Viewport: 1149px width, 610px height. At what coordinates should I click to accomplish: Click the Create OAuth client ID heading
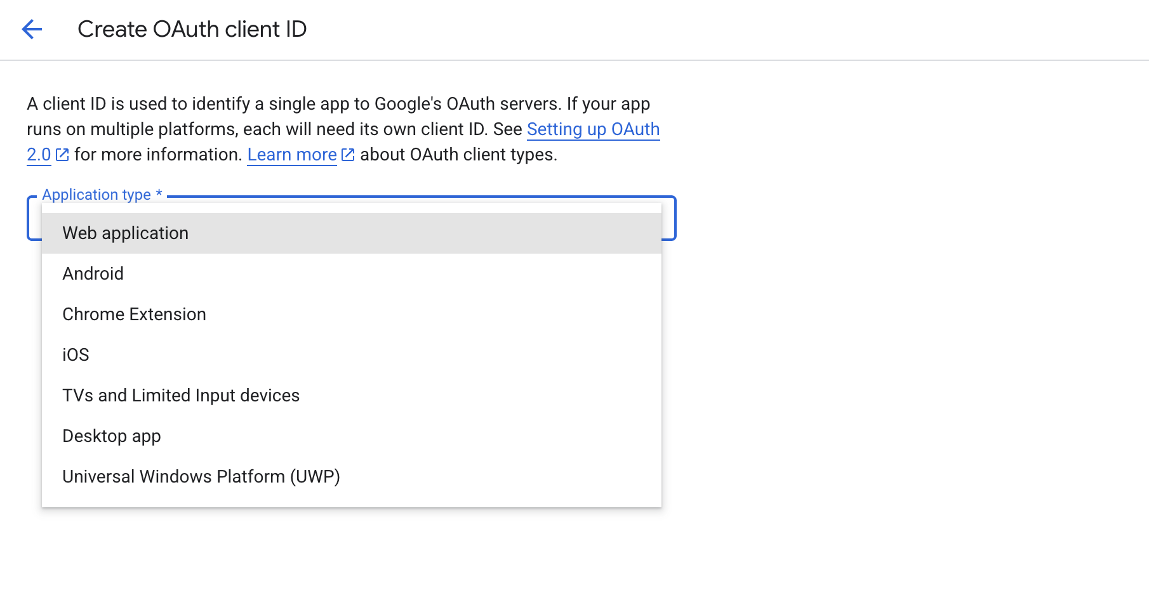(192, 29)
